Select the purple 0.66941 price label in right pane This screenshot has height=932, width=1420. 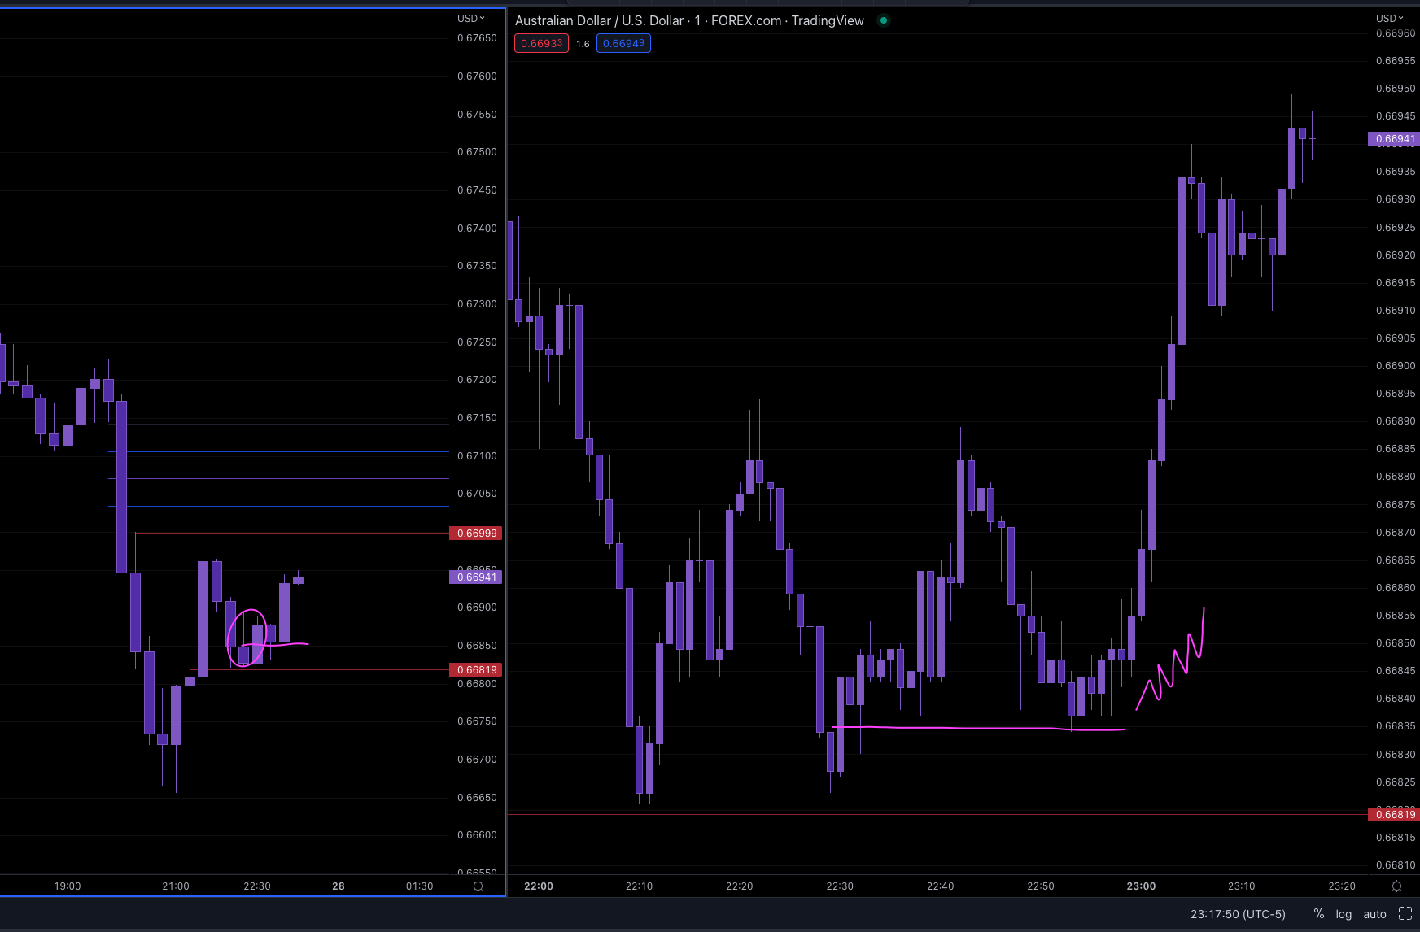(1395, 139)
